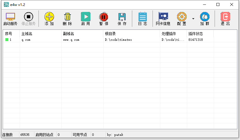
Task: Click the 处理插件 column header
Action: point(173,34)
